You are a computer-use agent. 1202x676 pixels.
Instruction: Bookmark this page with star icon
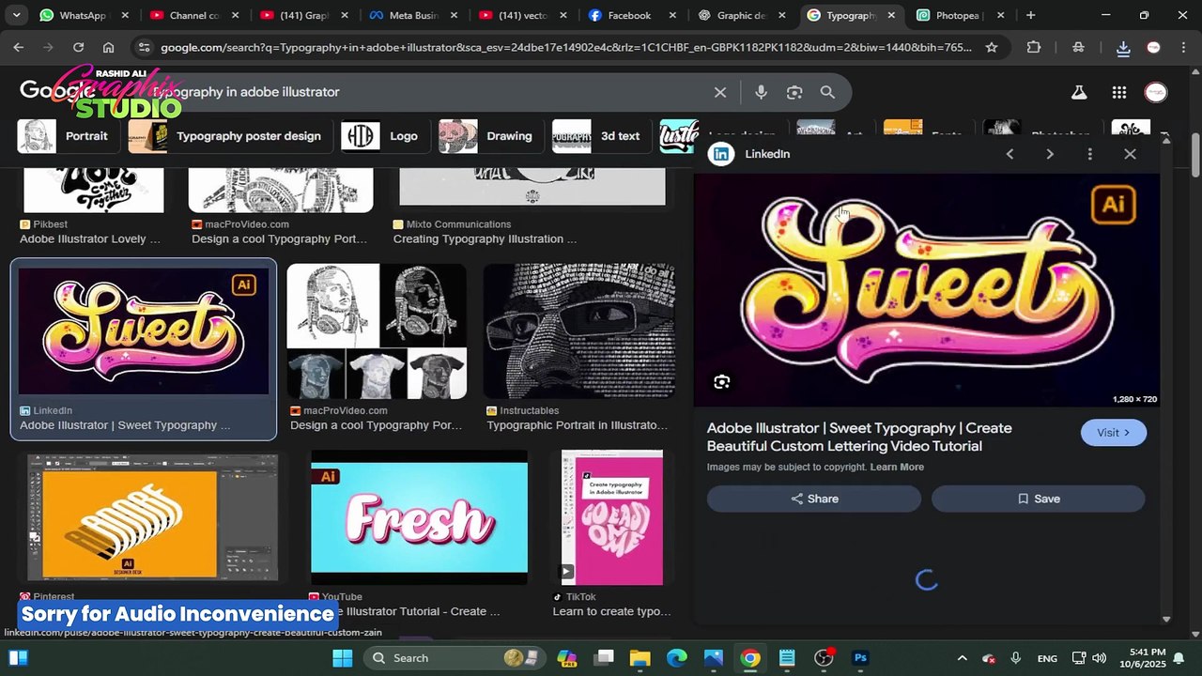(992, 47)
